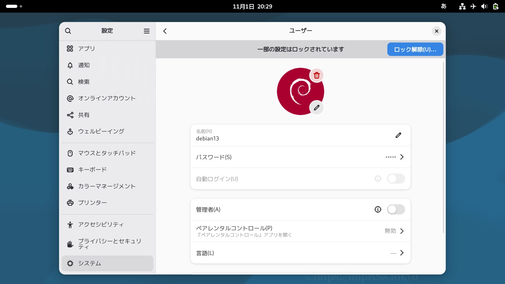This screenshot has width=505, height=284.
Task: Click the Activities pill in top-left corner
Action: tap(14, 6)
